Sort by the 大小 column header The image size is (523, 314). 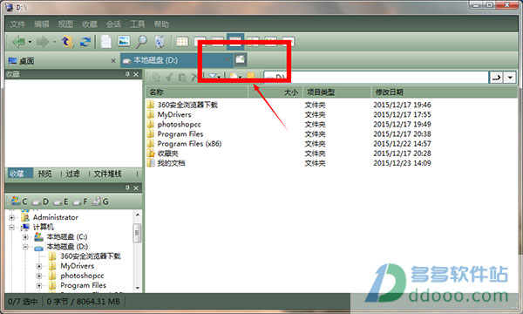pos(275,92)
